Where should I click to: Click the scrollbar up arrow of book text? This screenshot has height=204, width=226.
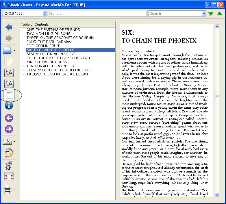(x=217, y=26)
